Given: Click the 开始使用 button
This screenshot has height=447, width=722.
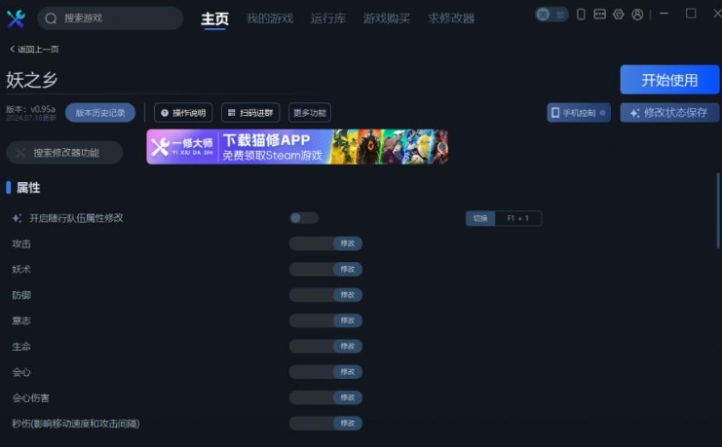Looking at the screenshot, I should [669, 80].
